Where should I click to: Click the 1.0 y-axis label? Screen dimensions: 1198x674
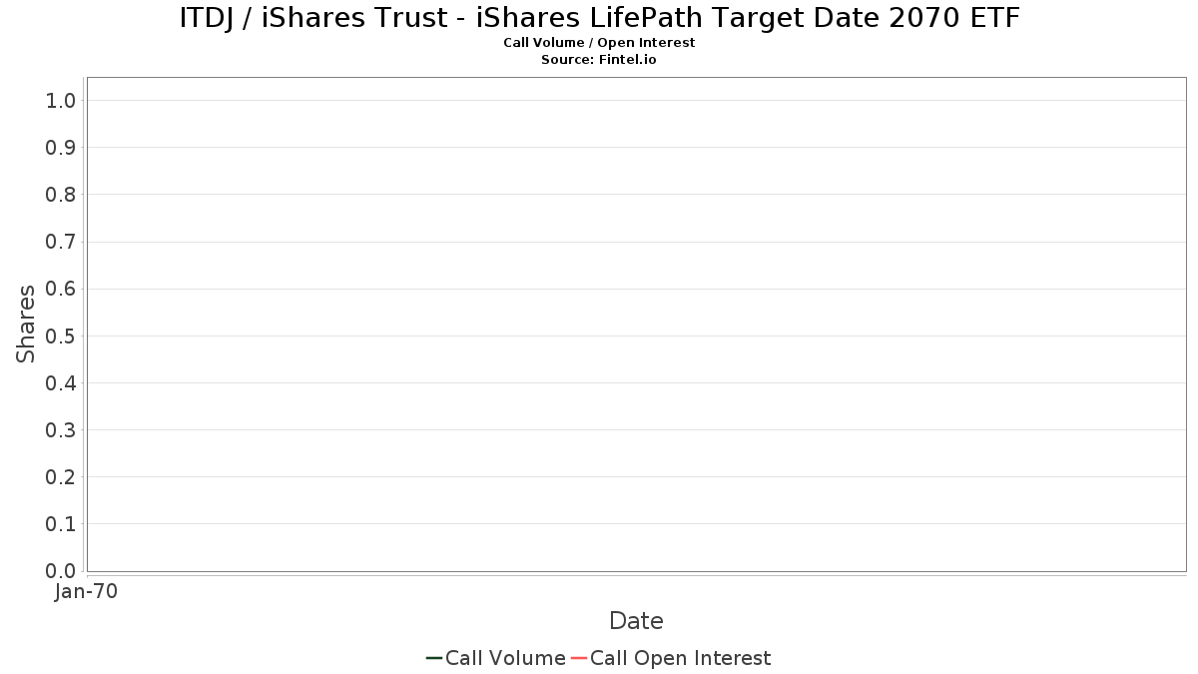point(61,101)
